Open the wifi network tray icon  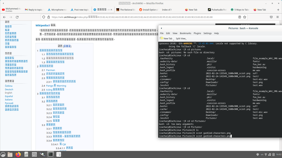[x=266, y=154]
